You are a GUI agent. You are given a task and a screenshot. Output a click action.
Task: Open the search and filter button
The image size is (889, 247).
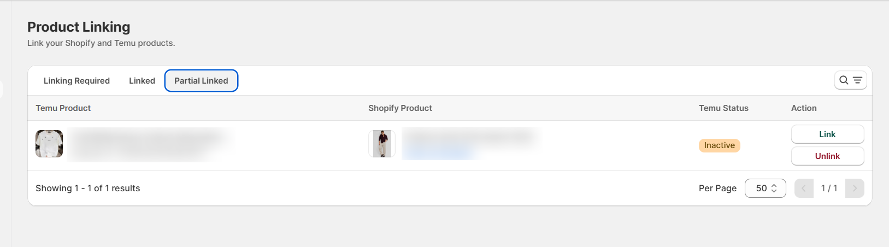[x=850, y=80]
